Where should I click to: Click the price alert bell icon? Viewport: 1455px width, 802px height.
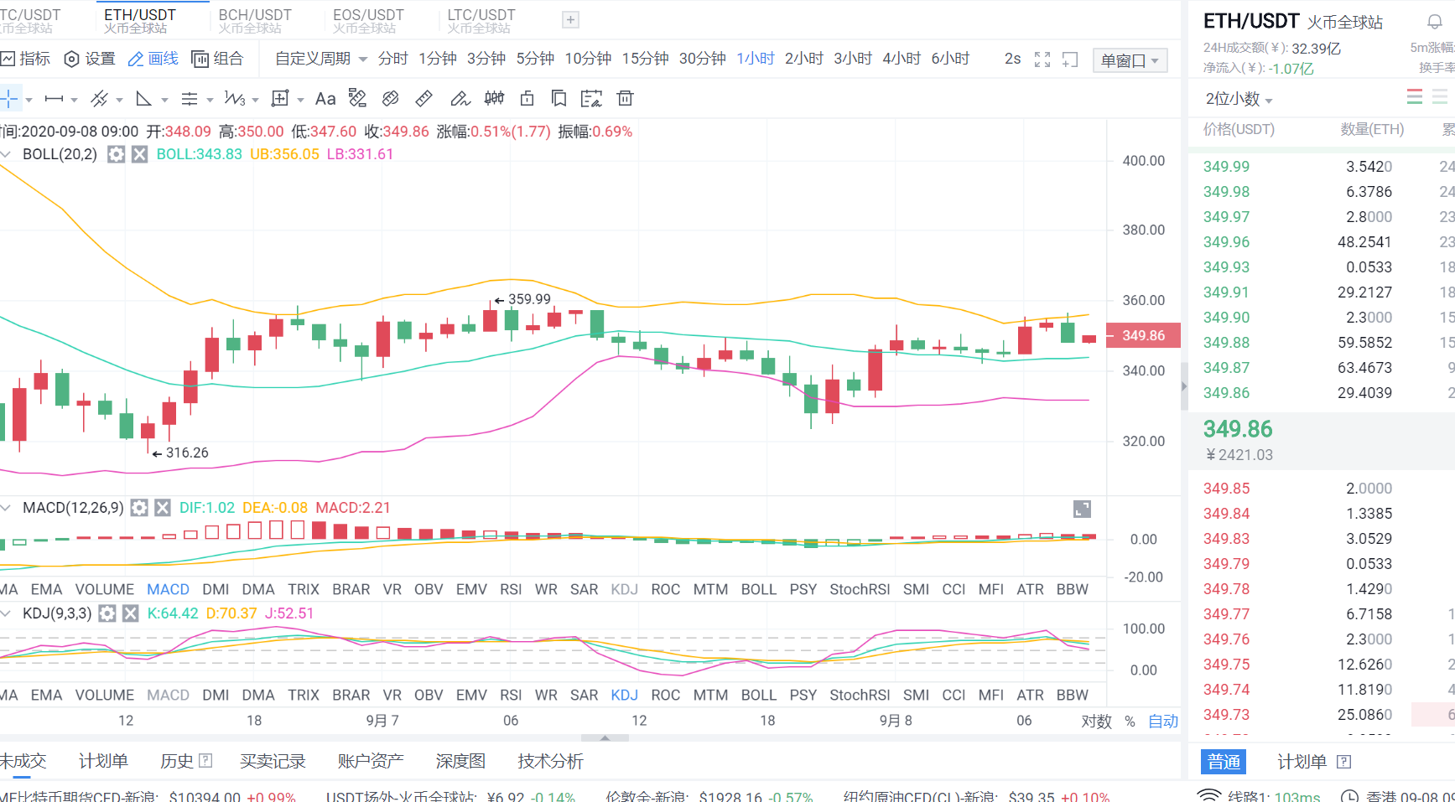(1435, 22)
